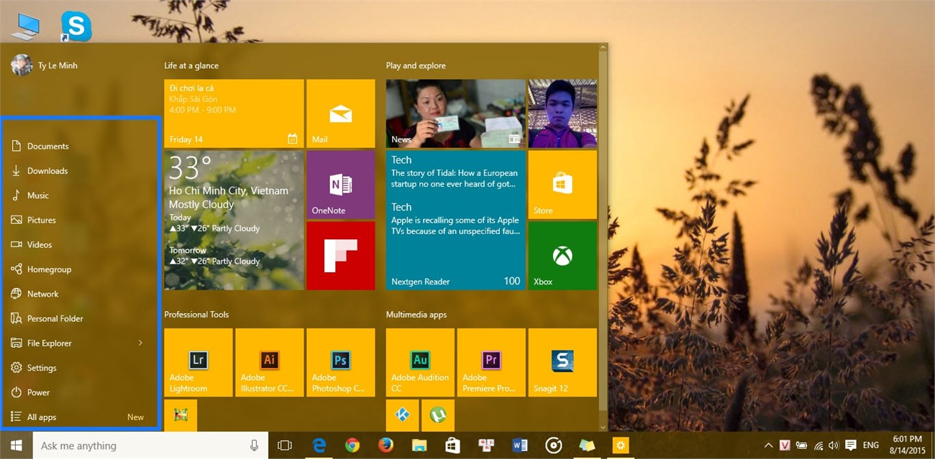Click Professional Tools group title
This screenshot has height=459, width=935.
pyautogui.click(x=196, y=315)
